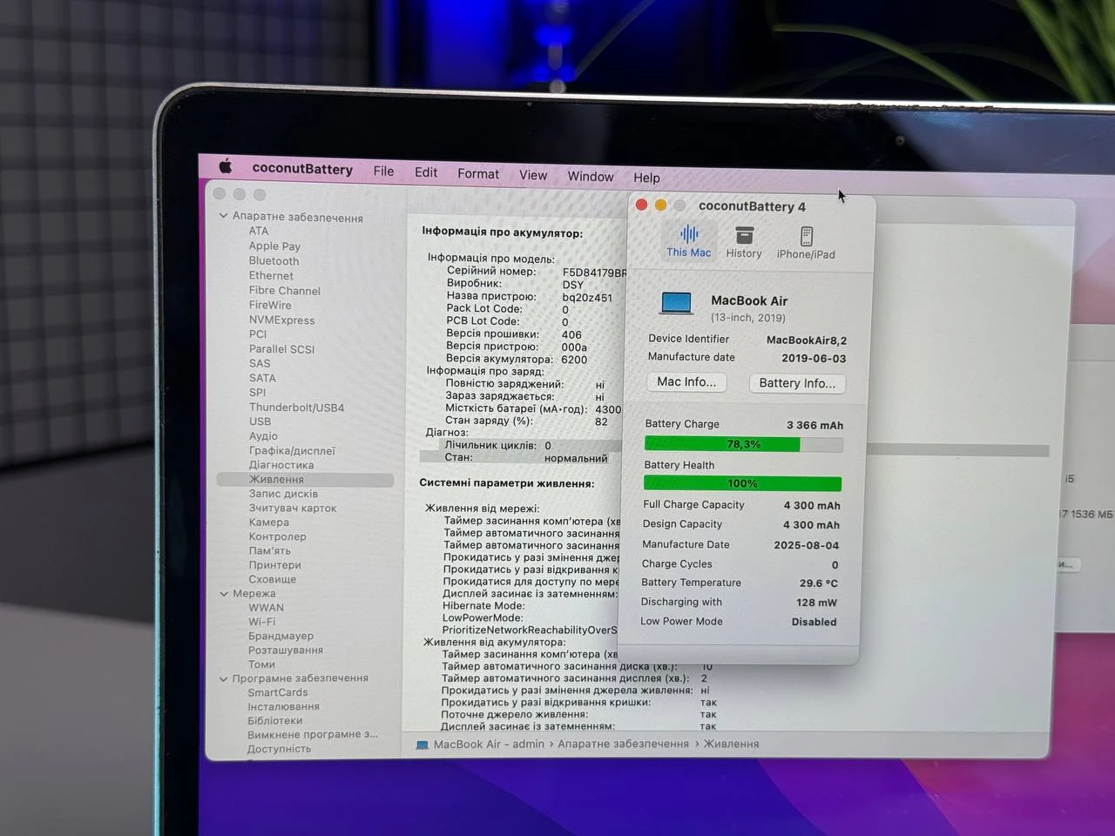1115x836 pixels.
Task: Select Брандмауер in the sidebar
Action: (x=280, y=636)
